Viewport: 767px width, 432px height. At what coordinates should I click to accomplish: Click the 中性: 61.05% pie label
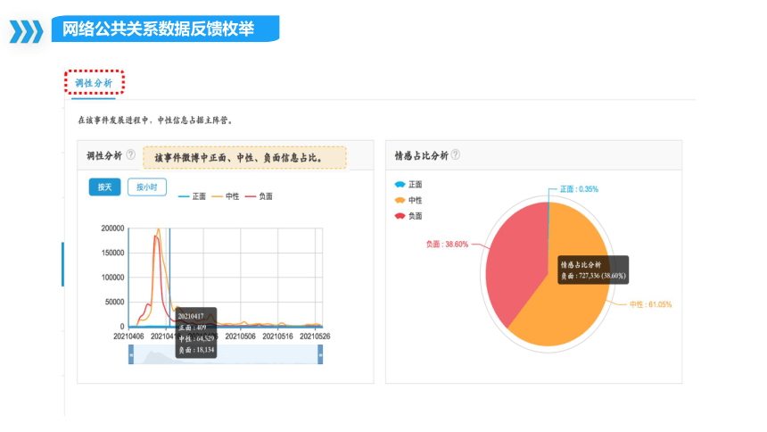pyautogui.click(x=650, y=304)
